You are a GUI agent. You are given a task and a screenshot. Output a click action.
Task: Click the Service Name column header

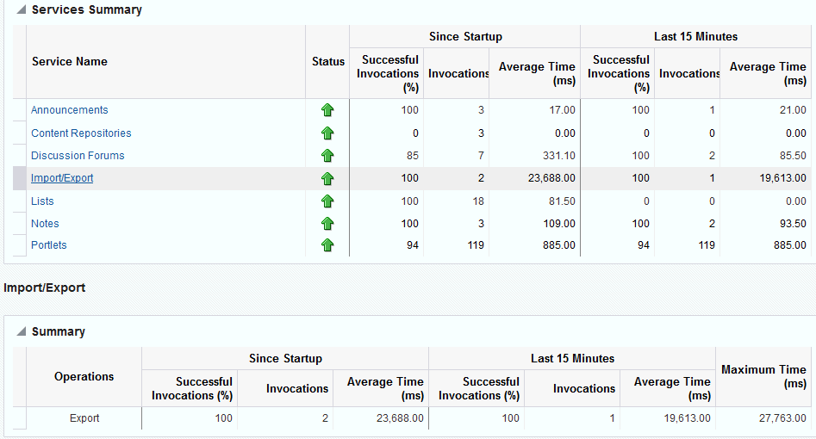tap(70, 62)
